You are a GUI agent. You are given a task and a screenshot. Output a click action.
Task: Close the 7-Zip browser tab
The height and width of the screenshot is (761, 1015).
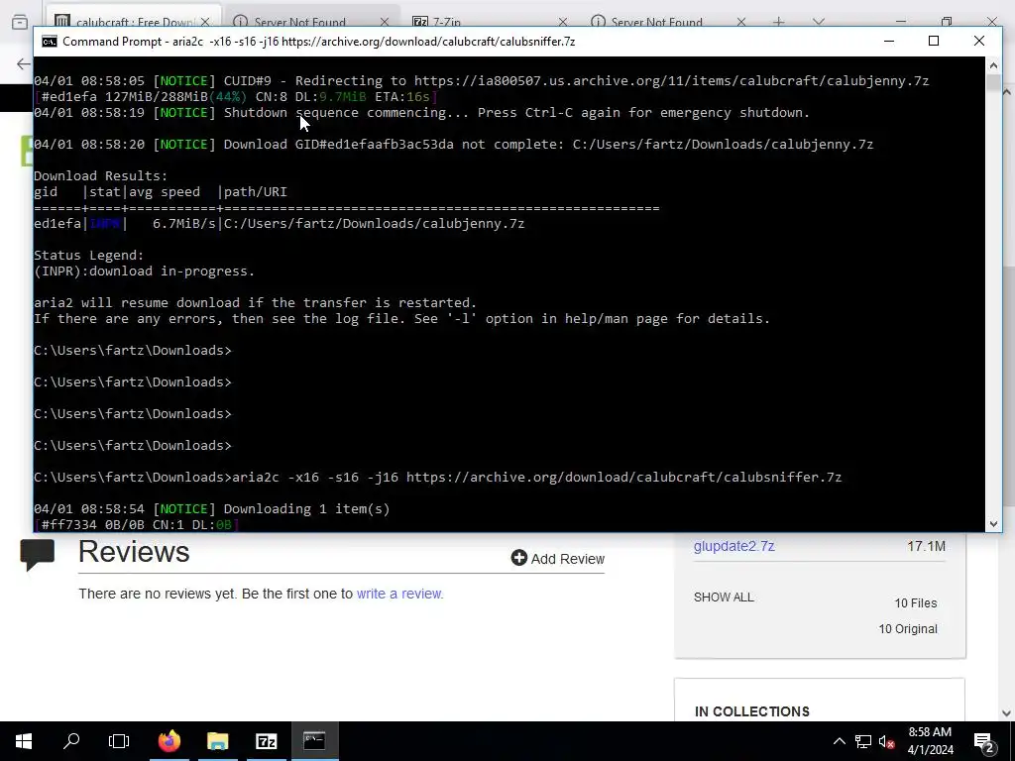(x=563, y=22)
